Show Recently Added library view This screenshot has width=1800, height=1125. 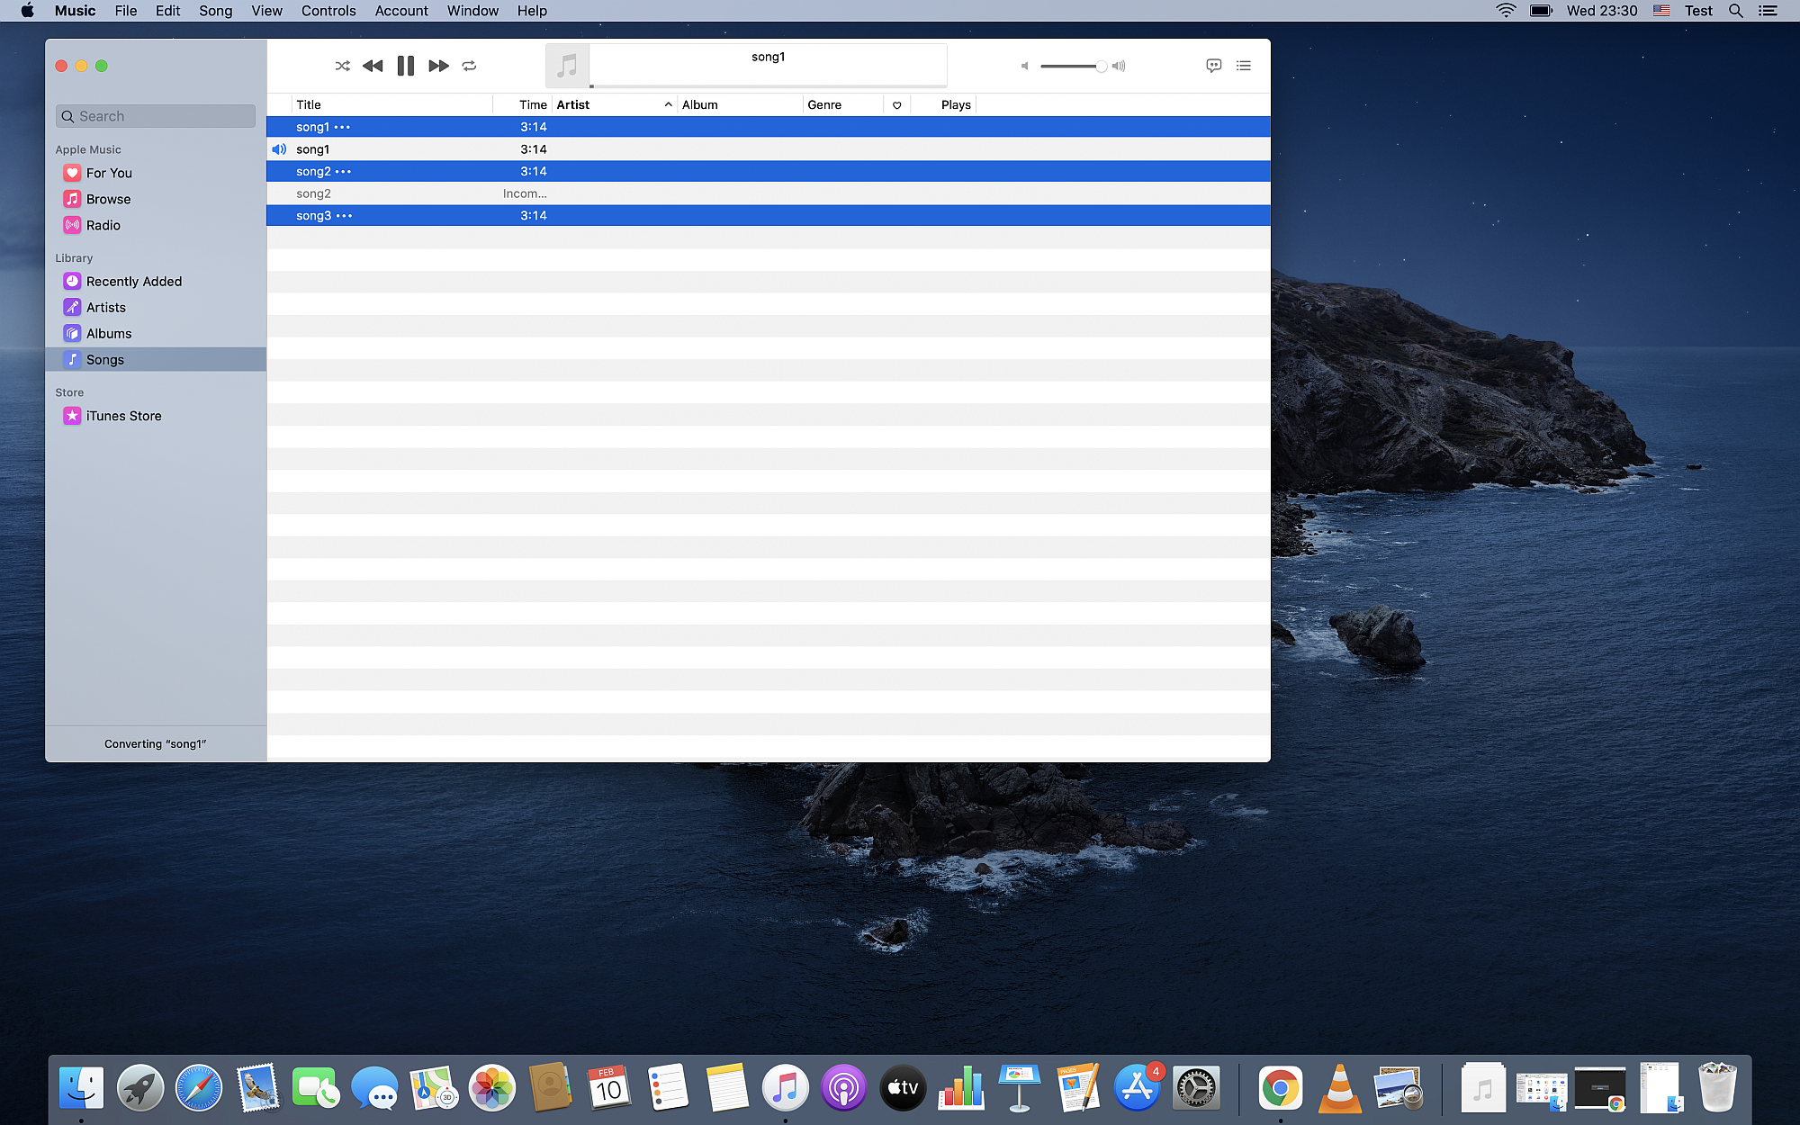click(133, 281)
